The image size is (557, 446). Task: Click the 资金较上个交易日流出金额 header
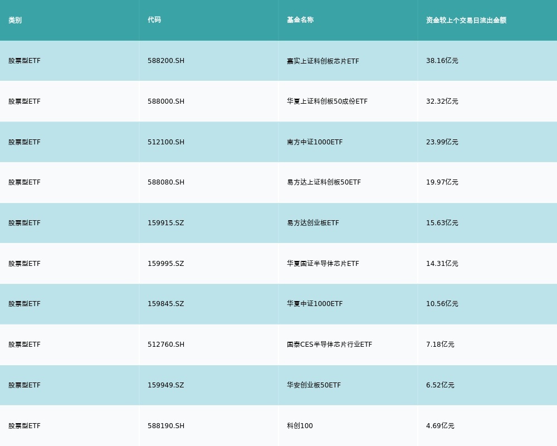466,20
